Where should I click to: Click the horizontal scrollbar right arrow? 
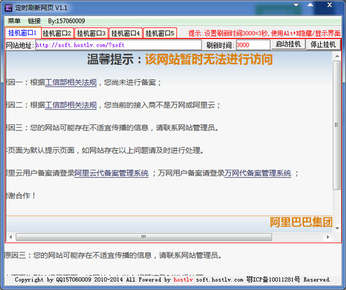click(x=328, y=236)
